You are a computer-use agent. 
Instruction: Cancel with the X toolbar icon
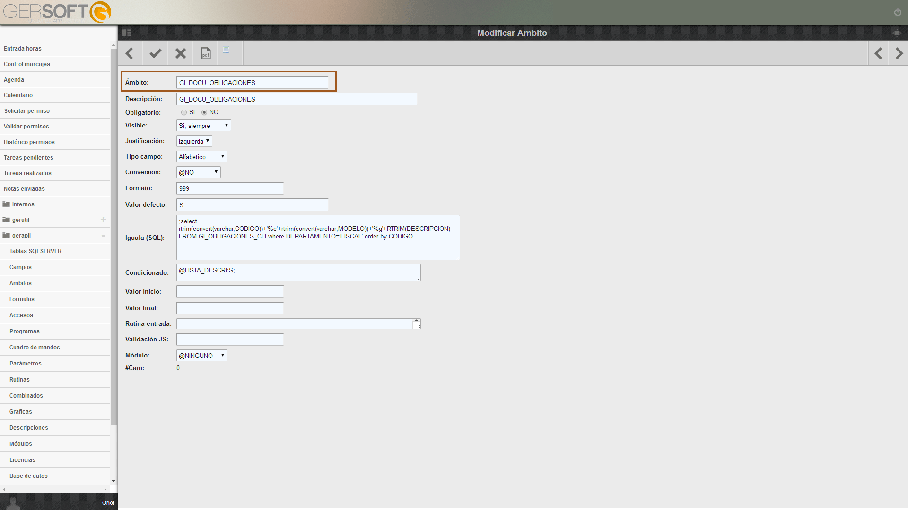180,53
